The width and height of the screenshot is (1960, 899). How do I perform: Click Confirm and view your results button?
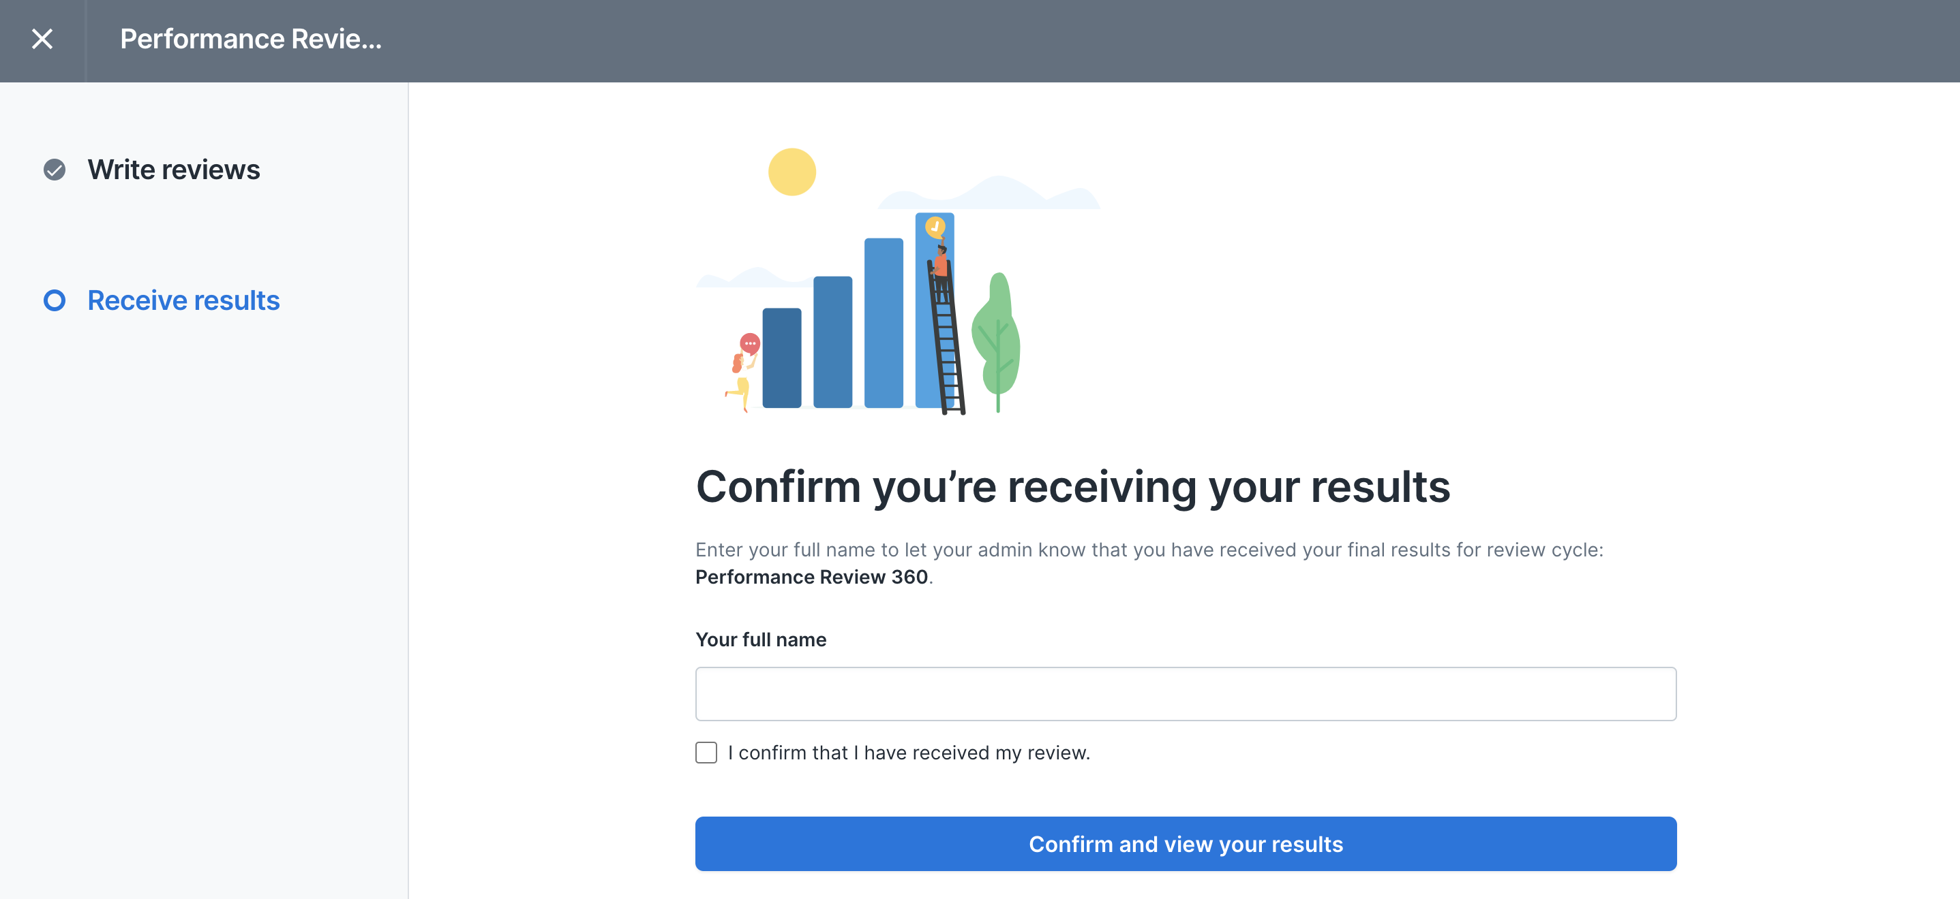1186,844
